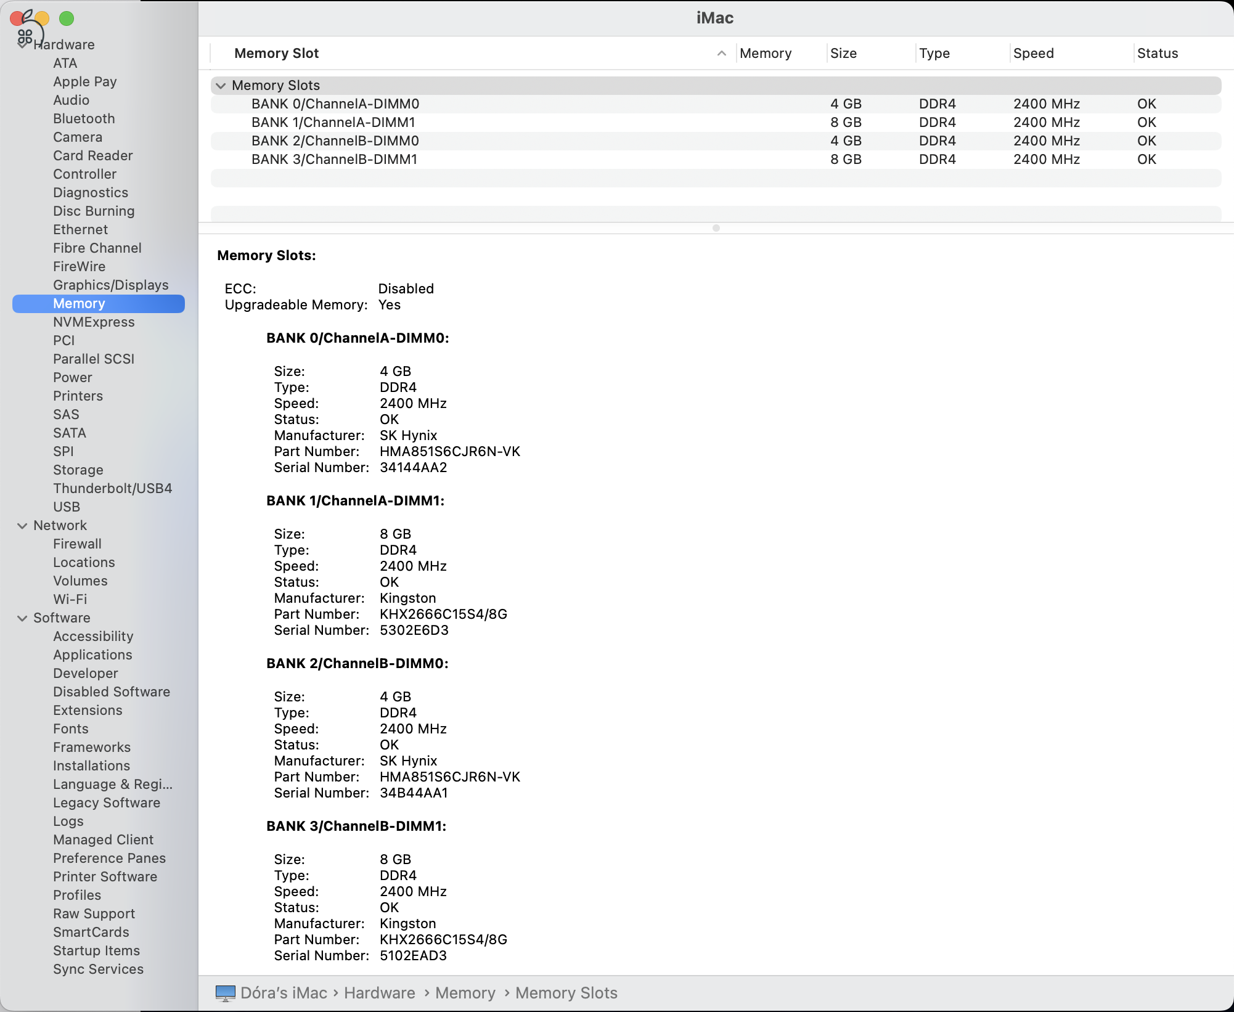Select Applications under Software
This screenshot has width=1234, height=1012.
point(92,655)
